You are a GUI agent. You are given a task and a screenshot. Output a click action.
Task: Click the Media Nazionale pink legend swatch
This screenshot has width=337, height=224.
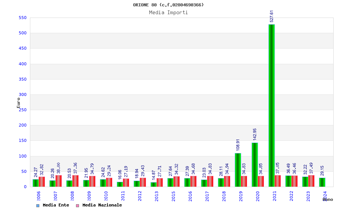[78, 206]
